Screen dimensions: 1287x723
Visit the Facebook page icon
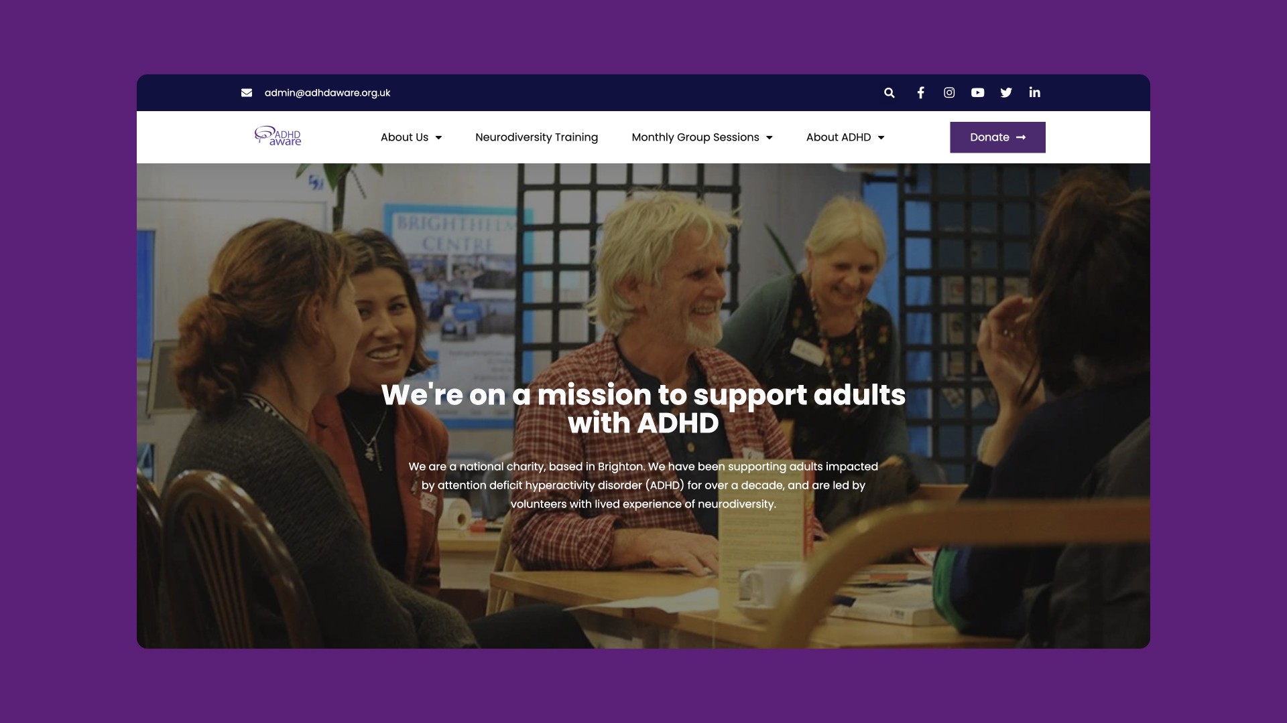[x=921, y=93]
